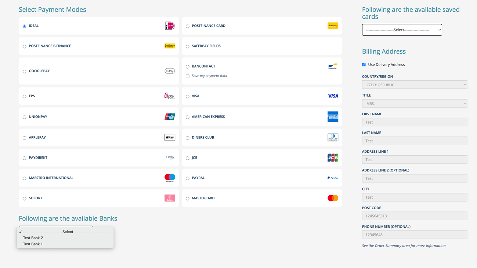The image size is (477, 268).
Task: Click the EPS payment logo
Action: [x=170, y=96]
